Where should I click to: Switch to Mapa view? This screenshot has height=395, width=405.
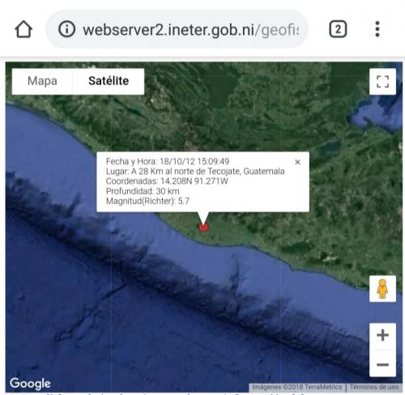point(42,81)
